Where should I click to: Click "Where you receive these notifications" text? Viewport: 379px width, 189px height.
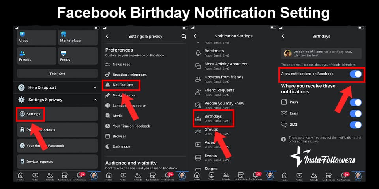point(308,89)
